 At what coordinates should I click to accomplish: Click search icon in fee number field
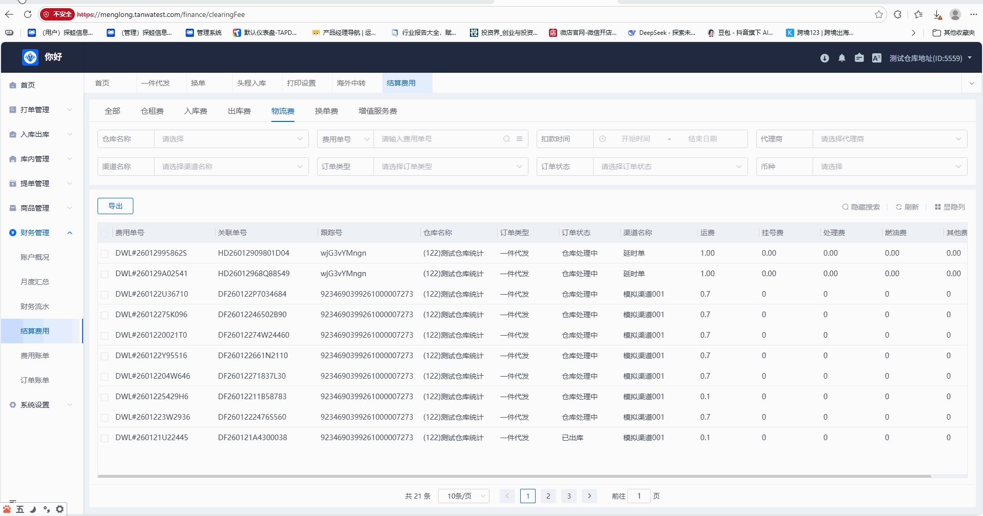pos(506,139)
